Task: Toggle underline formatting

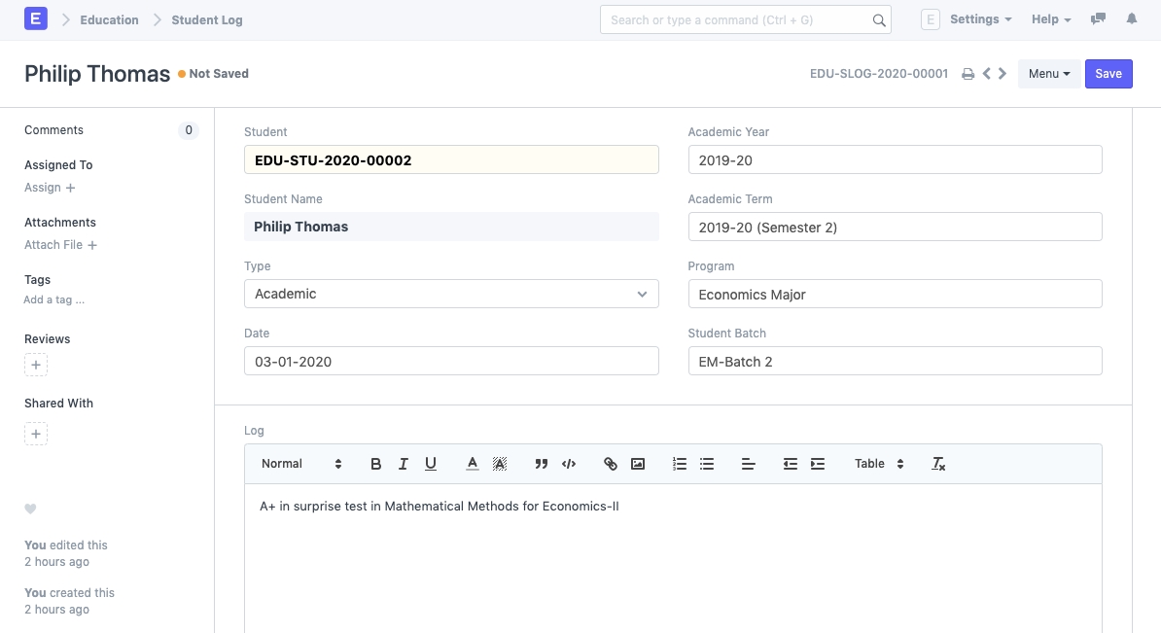Action: (431, 464)
